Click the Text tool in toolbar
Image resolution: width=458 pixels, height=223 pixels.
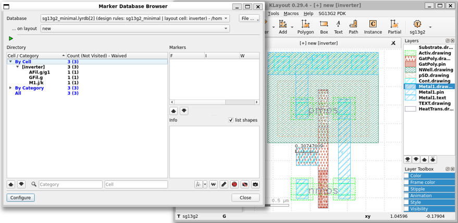(x=338, y=27)
